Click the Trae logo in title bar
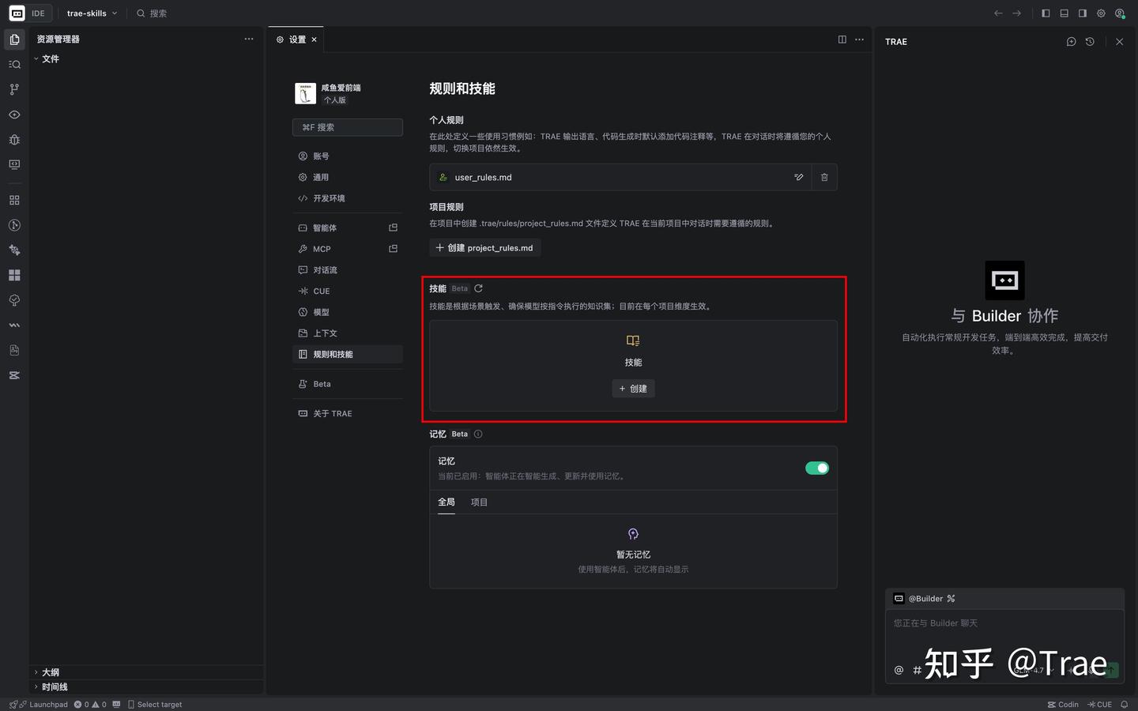 point(17,13)
